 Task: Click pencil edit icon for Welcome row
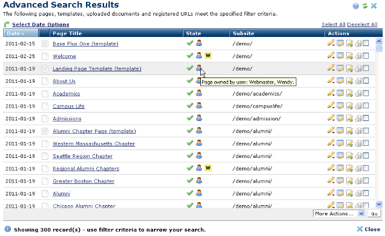pos(331,56)
